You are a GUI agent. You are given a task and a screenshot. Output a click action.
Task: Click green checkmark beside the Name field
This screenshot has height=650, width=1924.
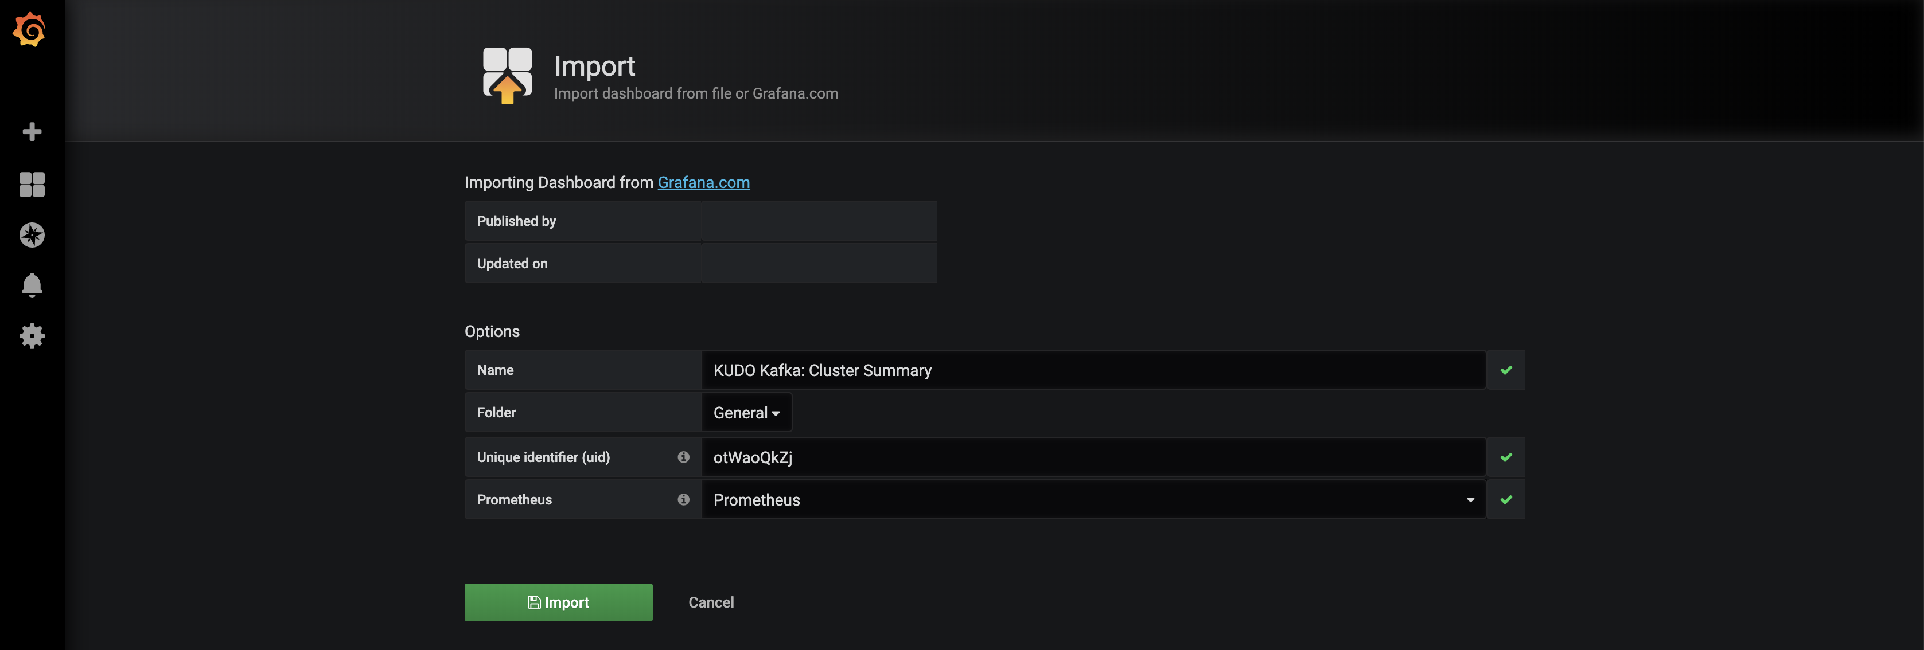[x=1505, y=370]
